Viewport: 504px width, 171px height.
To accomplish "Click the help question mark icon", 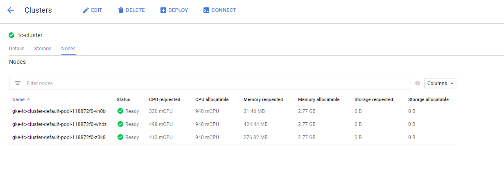I will pyautogui.click(x=418, y=83).
